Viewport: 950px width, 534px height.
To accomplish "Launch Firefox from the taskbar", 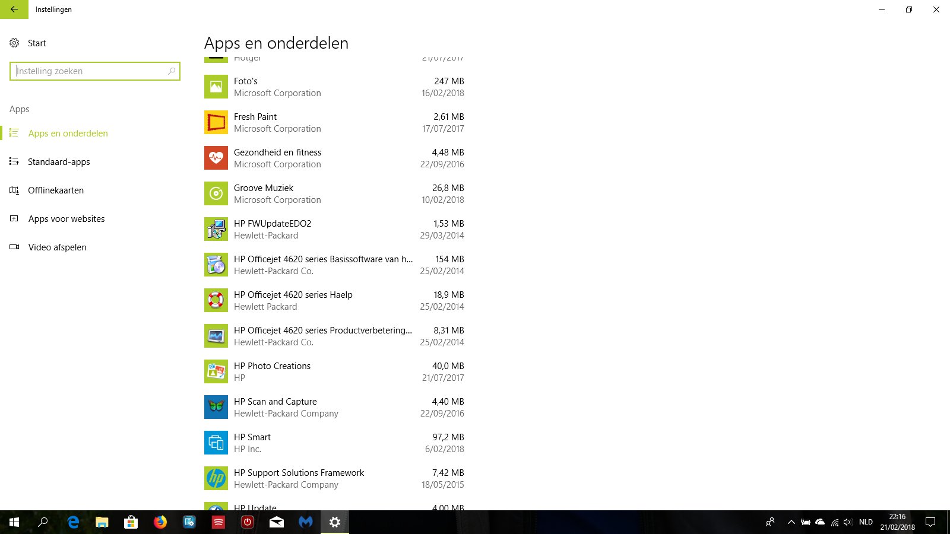I will (x=160, y=522).
